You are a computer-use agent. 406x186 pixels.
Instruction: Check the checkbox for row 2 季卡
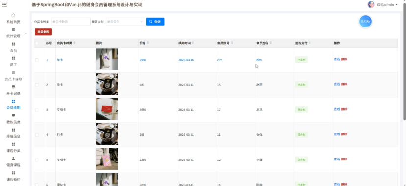click(37, 85)
